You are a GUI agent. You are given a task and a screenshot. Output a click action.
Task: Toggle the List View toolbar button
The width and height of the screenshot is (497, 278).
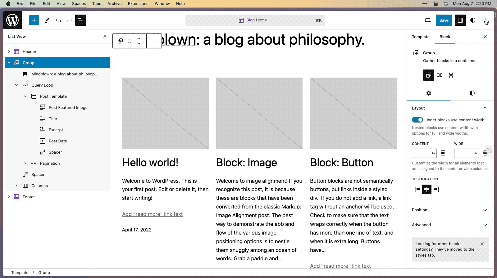click(x=81, y=20)
